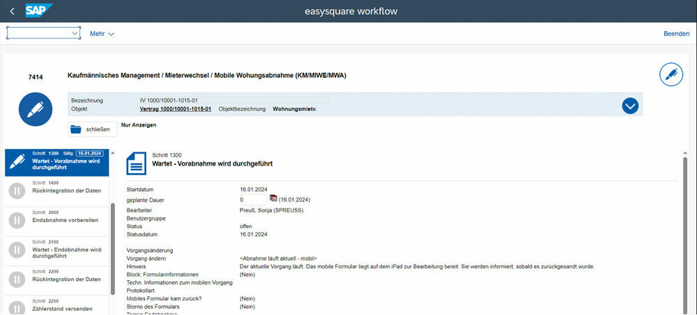Click pause icon for Endabnahme vorbereiten step
697x315 pixels.
17,219
